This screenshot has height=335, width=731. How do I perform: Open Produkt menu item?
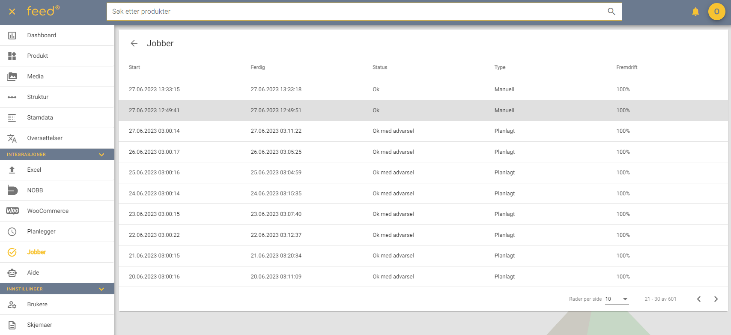click(x=57, y=56)
